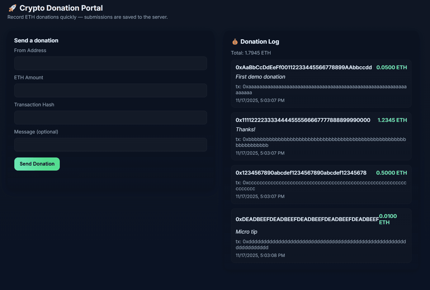Click the 'Micro tip' donation entry
Viewport: 430px width, 290px height.
click(x=247, y=232)
